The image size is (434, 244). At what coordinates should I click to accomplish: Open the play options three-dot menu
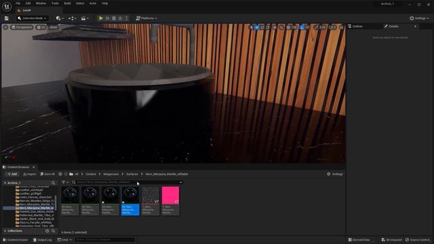pyautogui.click(x=127, y=18)
